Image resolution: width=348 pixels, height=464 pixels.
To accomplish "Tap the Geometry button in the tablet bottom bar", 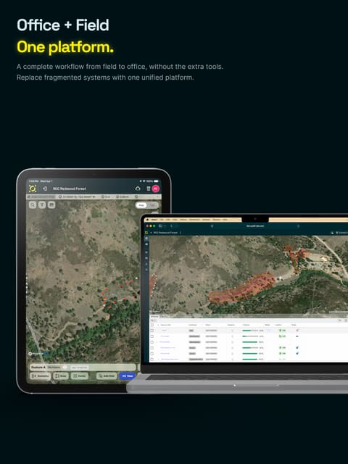I will [x=41, y=376].
